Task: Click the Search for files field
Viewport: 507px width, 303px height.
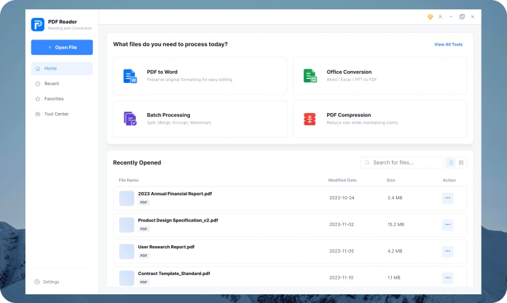Action: click(x=401, y=163)
